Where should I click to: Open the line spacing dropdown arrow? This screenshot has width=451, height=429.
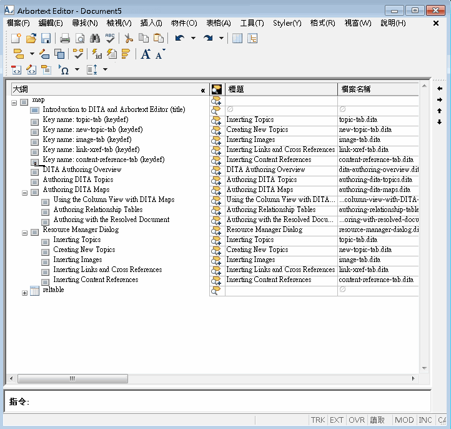[x=106, y=69]
